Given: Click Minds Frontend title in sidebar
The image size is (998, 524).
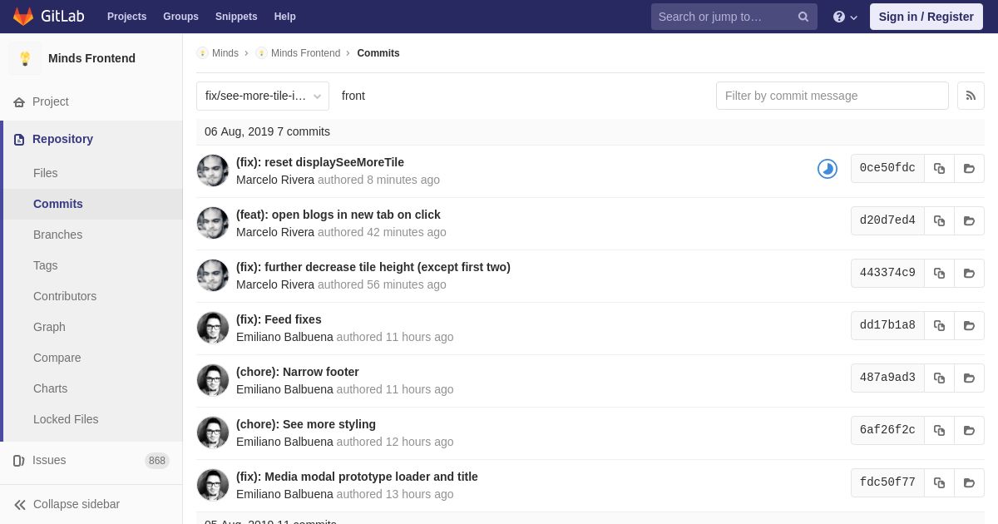Looking at the screenshot, I should 91,58.
